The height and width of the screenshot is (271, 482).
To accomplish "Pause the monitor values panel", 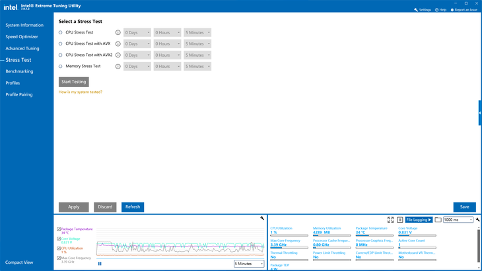I will coord(399,220).
